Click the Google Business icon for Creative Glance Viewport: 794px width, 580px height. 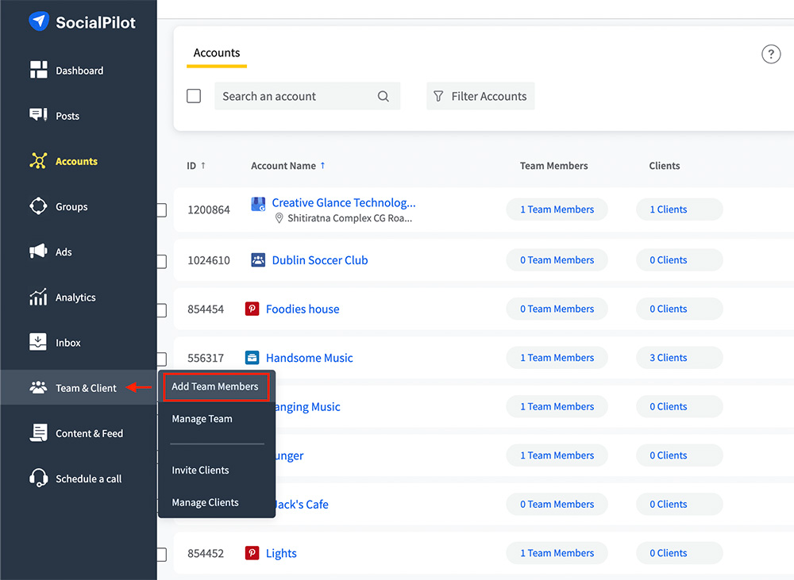(258, 204)
